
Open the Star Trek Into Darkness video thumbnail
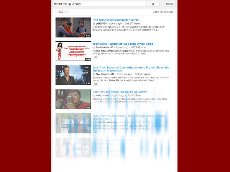73,123
